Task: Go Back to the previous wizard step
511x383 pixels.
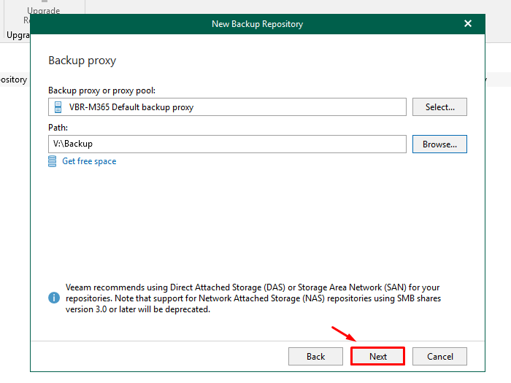Action: click(x=315, y=356)
